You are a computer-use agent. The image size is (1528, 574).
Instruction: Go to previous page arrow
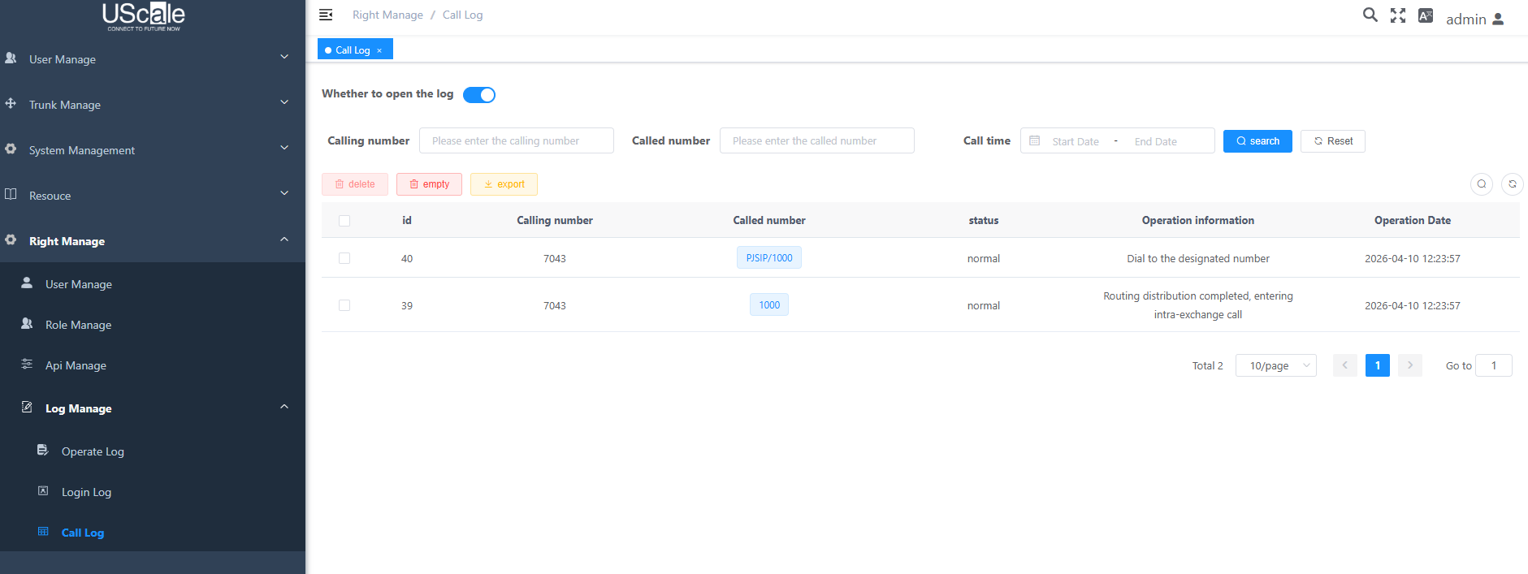pos(1345,365)
